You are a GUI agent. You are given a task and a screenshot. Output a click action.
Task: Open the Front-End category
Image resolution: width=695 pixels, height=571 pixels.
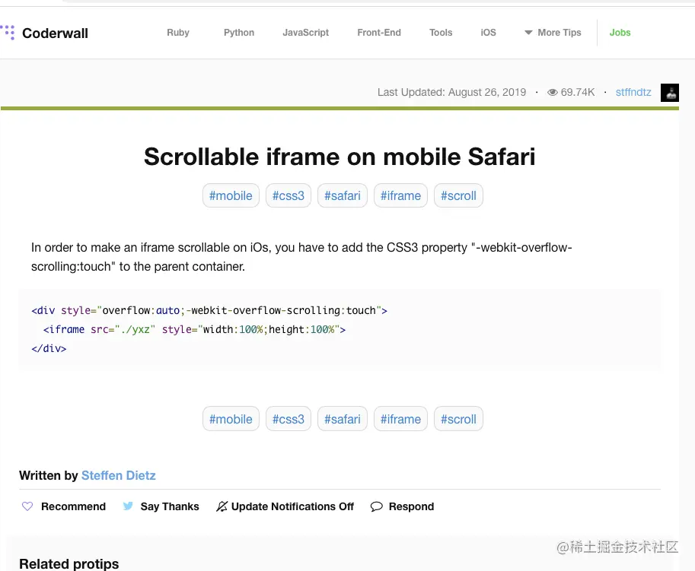tap(379, 32)
